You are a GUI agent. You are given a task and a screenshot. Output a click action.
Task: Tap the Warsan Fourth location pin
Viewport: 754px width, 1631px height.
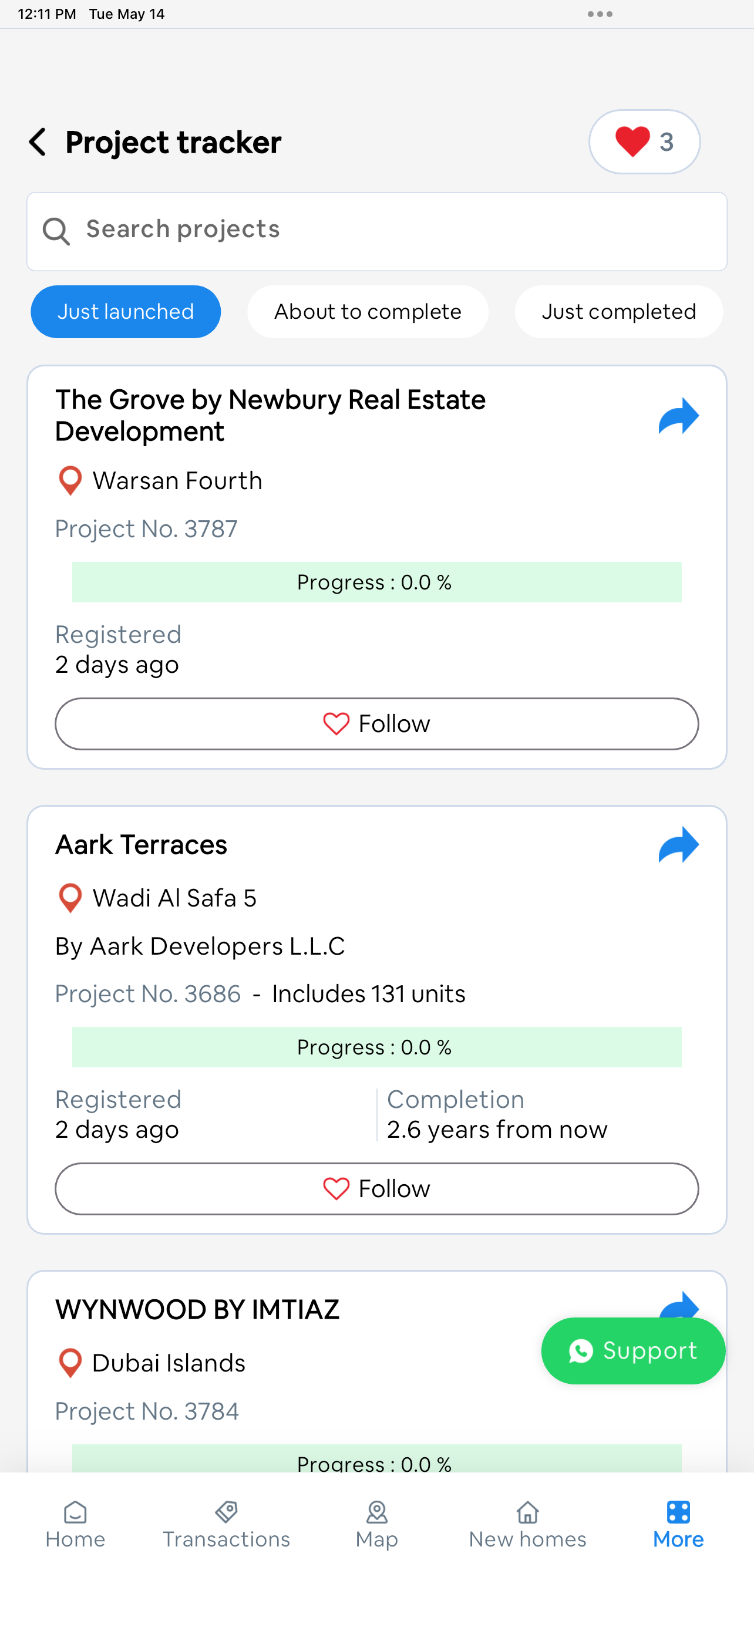coord(70,481)
